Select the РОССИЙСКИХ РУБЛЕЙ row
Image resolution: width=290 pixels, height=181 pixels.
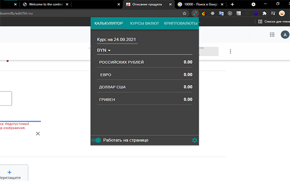pyautogui.click(x=145, y=62)
